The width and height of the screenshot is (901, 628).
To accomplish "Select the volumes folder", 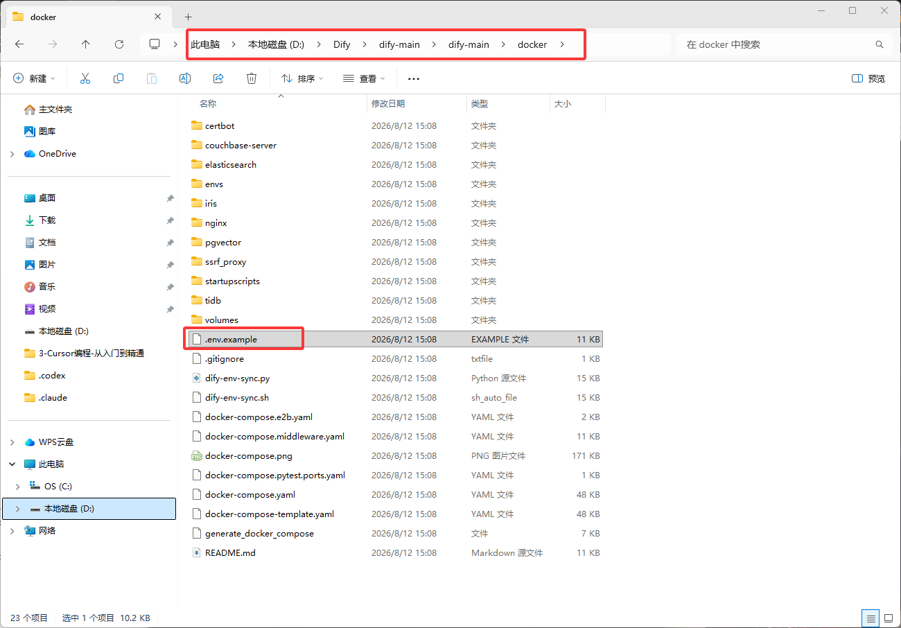I will [x=396, y=320].
